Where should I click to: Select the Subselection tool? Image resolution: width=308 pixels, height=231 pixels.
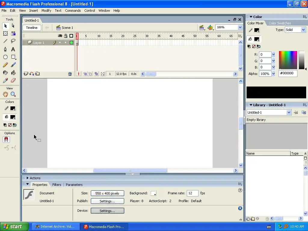pyautogui.click(x=13, y=26)
